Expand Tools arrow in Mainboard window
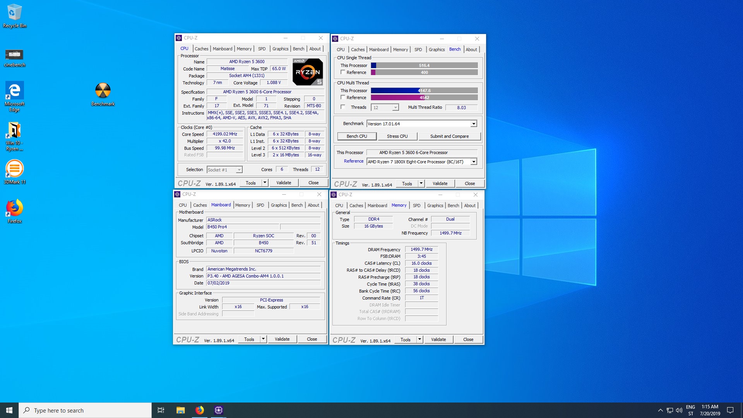Image resolution: width=743 pixels, height=418 pixels. (264, 339)
